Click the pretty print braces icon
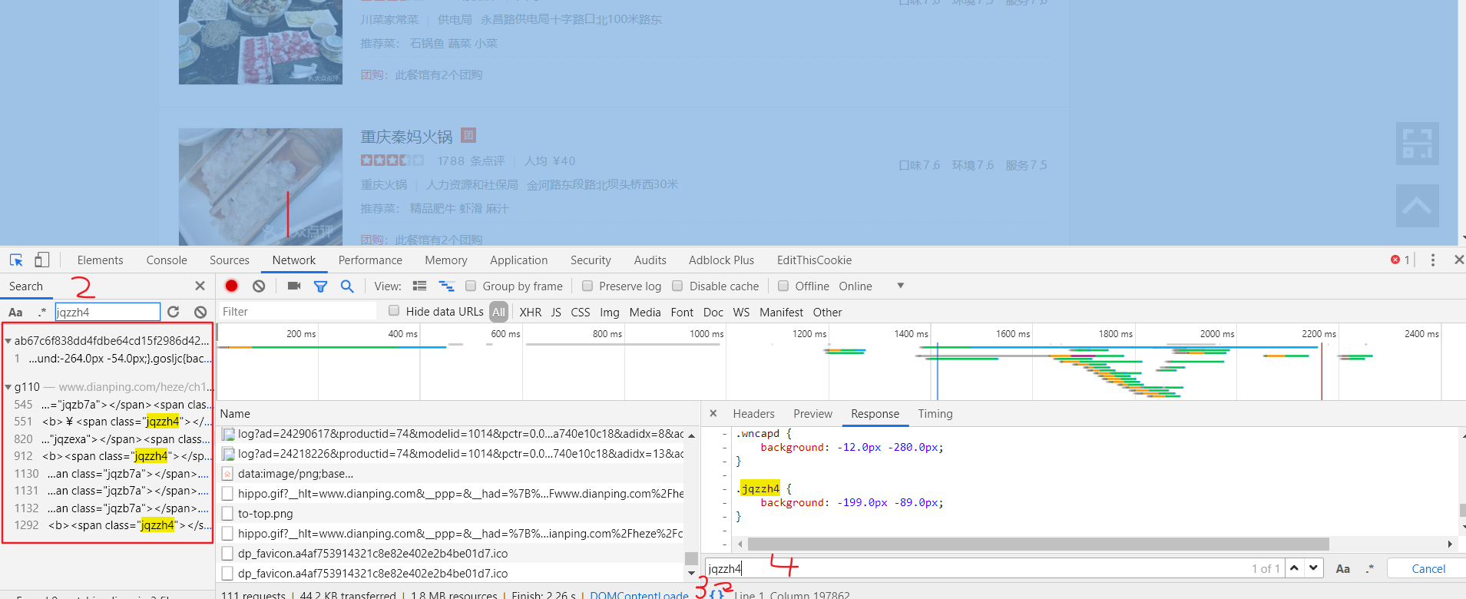 pos(717,594)
